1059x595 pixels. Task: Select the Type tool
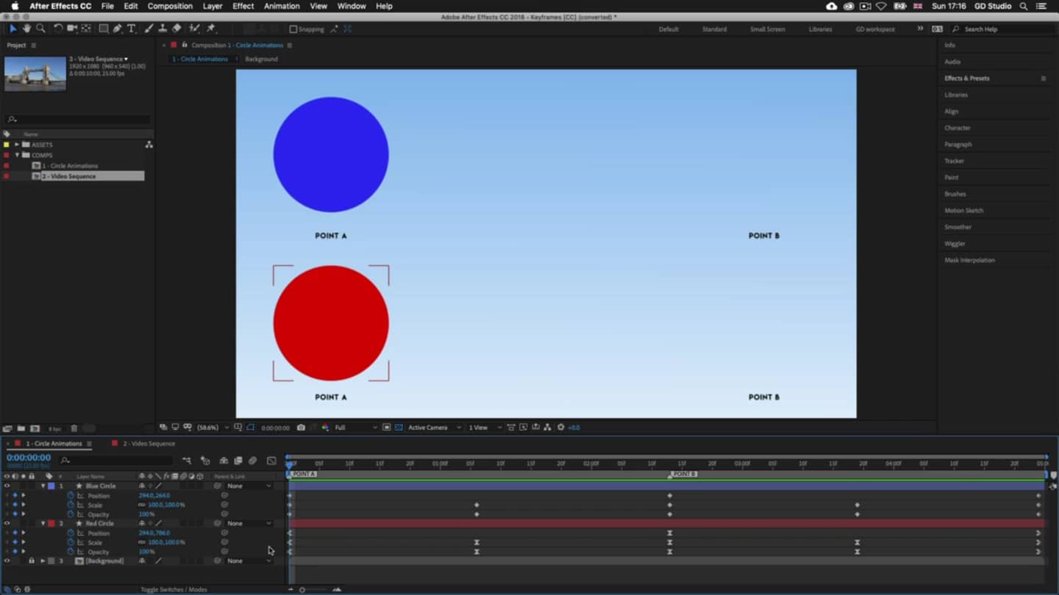[132, 29]
